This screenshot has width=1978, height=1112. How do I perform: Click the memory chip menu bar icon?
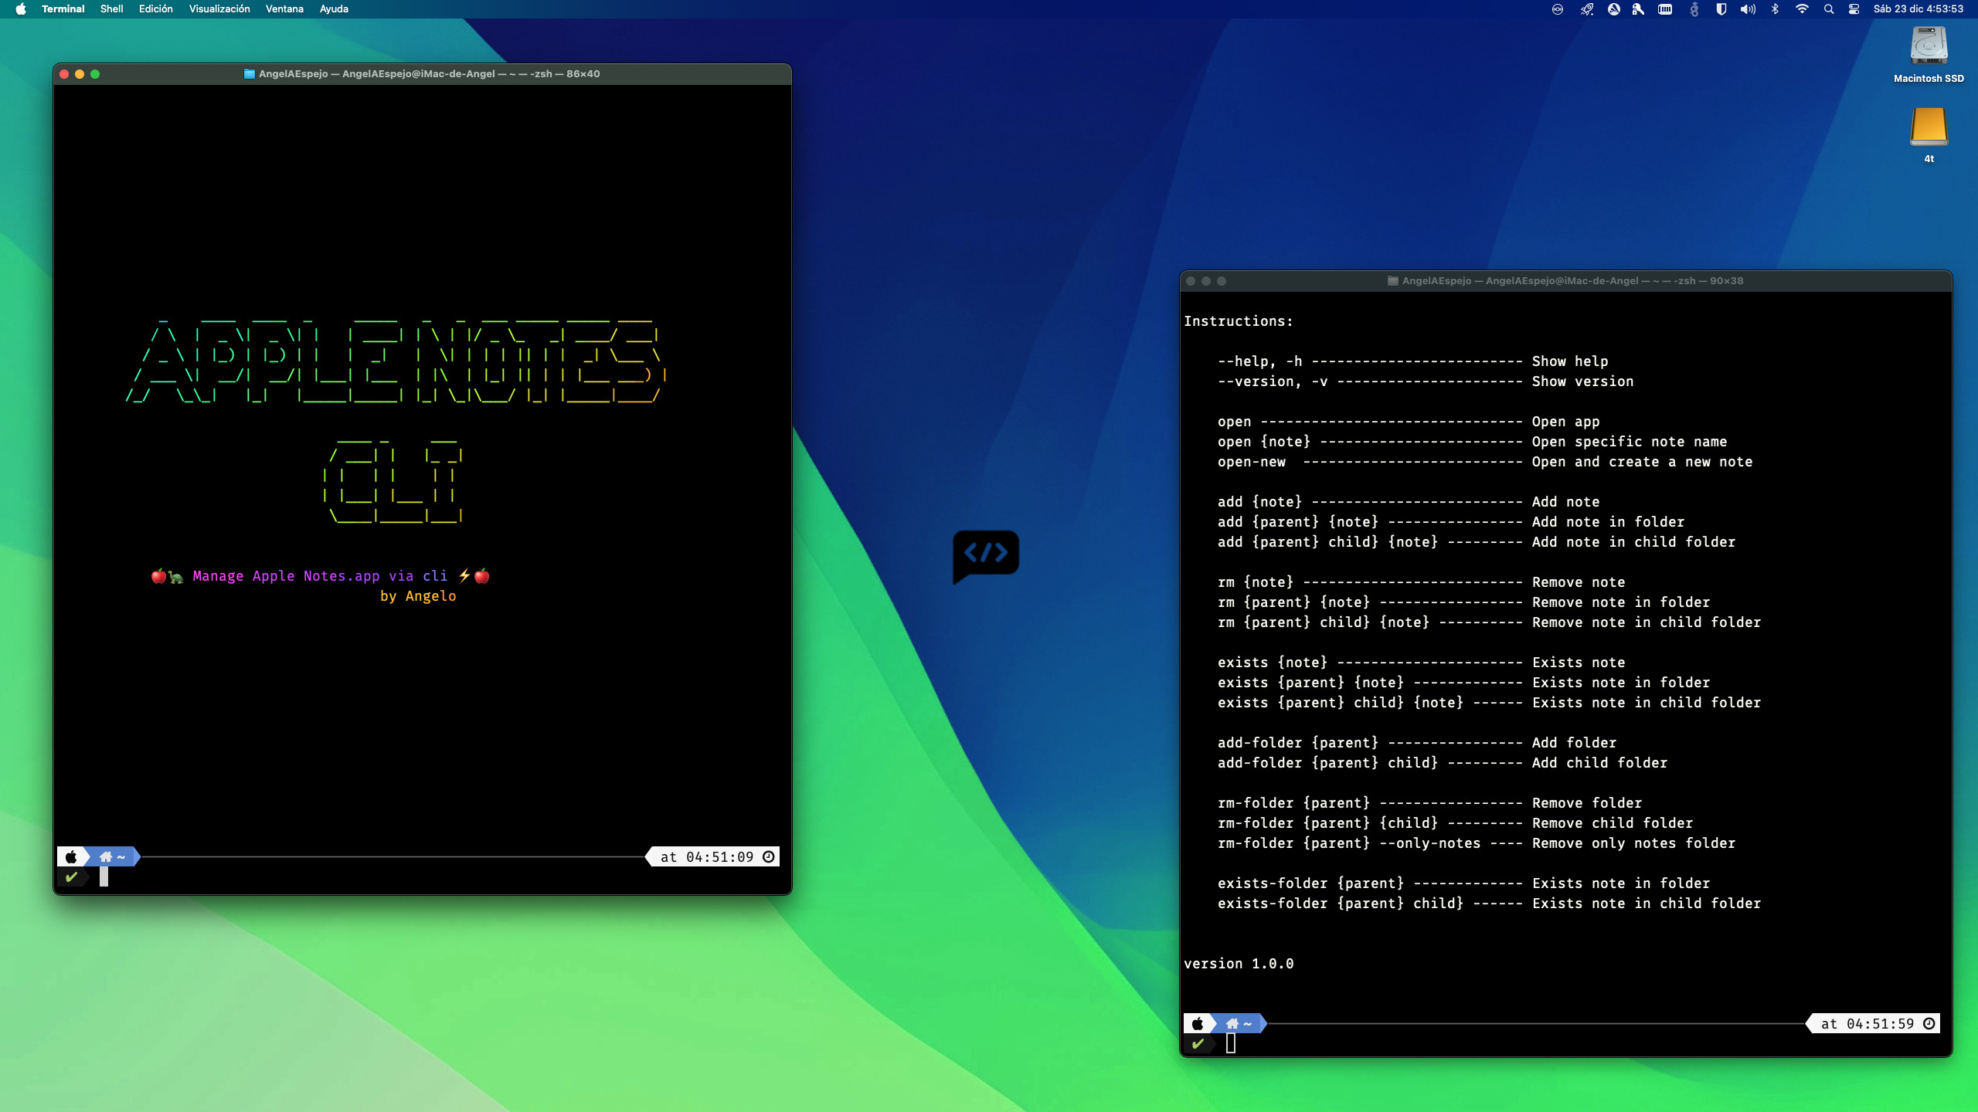pyautogui.click(x=1666, y=9)
